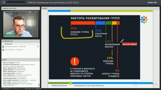Click the Социальные сети для бизнеса slide footer text

click(89, 85)
